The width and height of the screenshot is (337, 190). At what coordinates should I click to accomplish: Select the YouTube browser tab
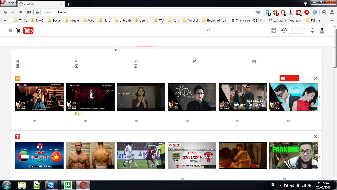(41, 4)
